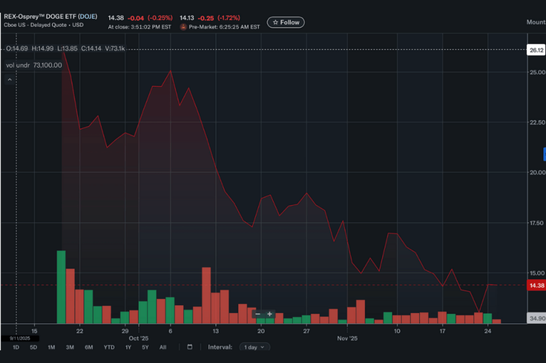Open the Interval dropdown showing 1 day
The image size is (546, 363).
(x=254, y=346)
